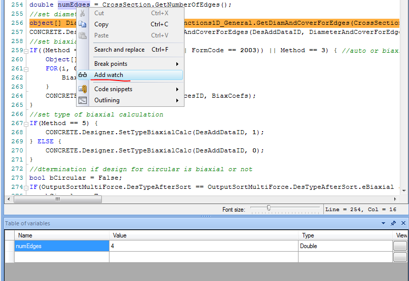Click the Code snippets paperclip icon

(83, 89)
